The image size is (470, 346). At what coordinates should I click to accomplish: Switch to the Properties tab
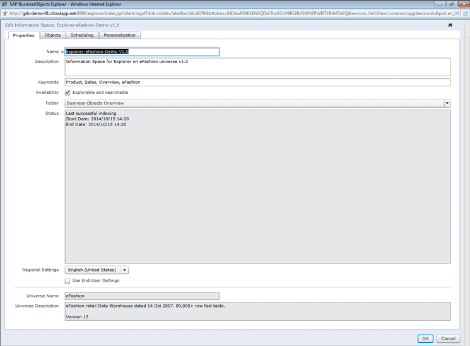24,35
